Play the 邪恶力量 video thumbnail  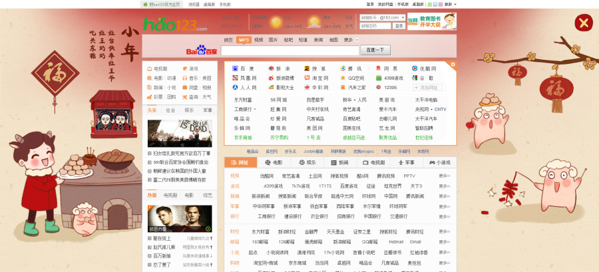[180, 219]
